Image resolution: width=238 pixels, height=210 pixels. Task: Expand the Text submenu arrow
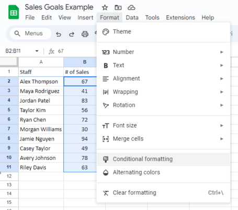222,65
